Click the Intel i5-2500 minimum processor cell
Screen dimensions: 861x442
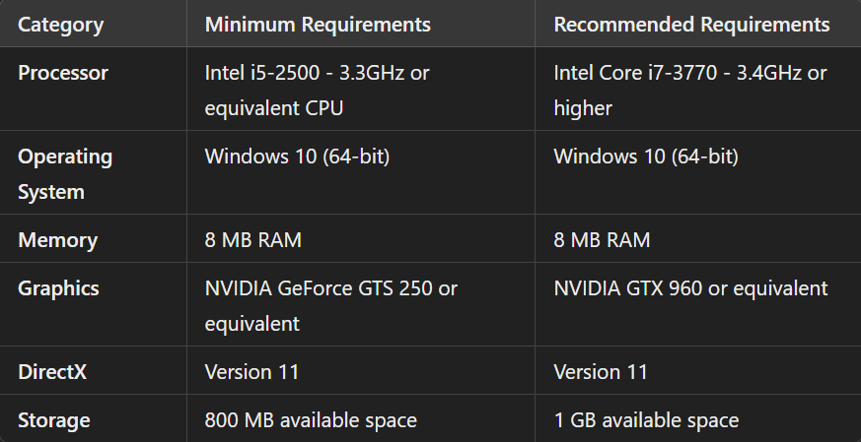(x=317, y=90)
